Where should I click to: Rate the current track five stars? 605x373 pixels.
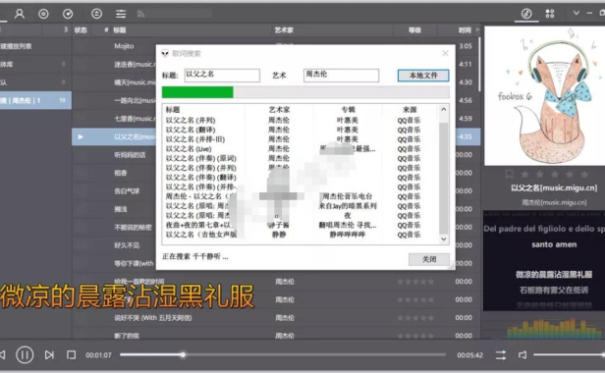[x=584, y=175]
